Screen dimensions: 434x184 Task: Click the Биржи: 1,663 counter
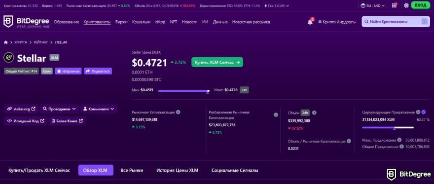pos(52,5)
